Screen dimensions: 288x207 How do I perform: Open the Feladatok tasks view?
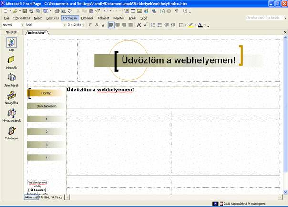coord(11,131)
